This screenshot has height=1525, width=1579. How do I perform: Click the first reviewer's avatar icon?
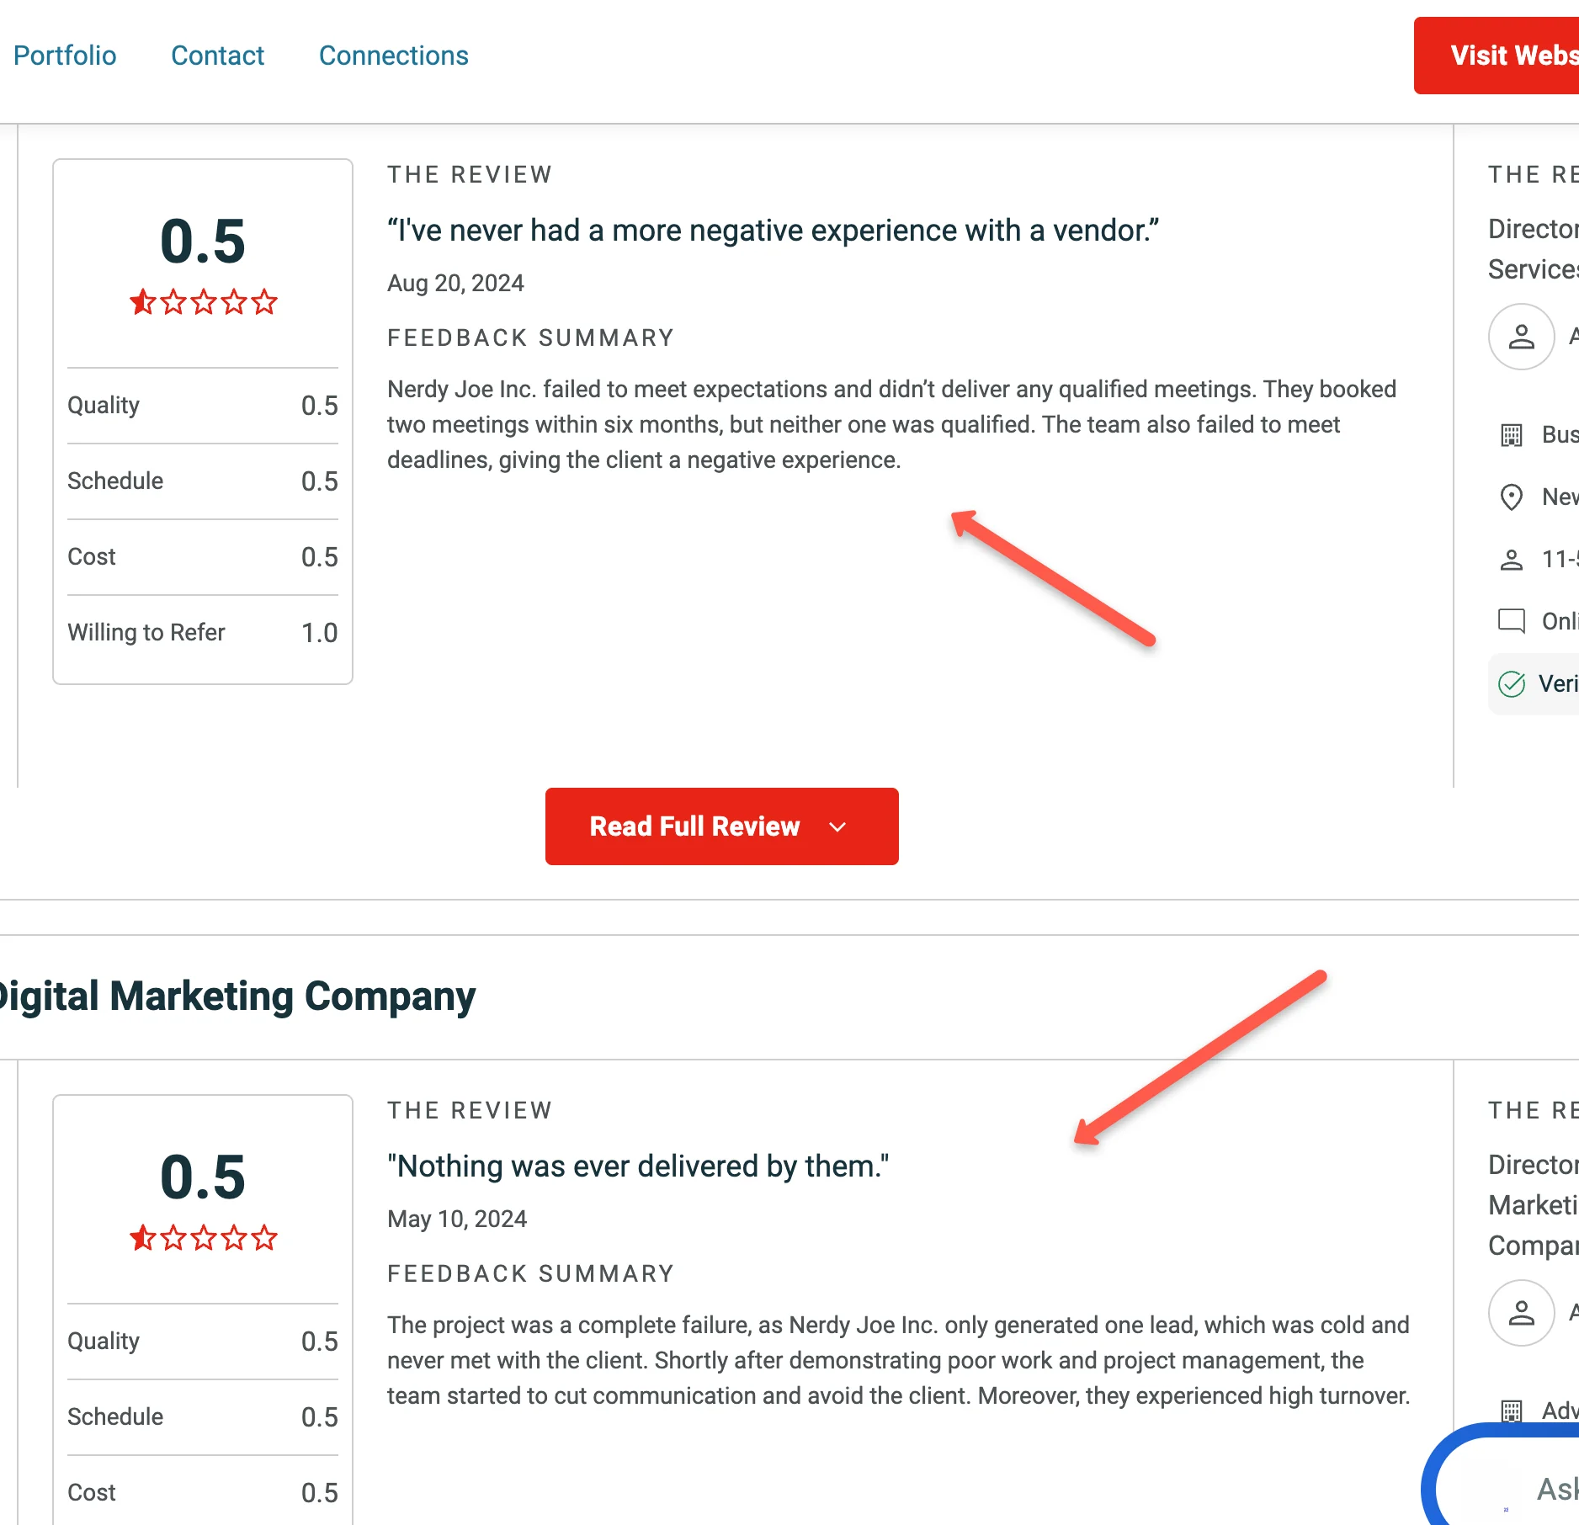(1521, 337)
